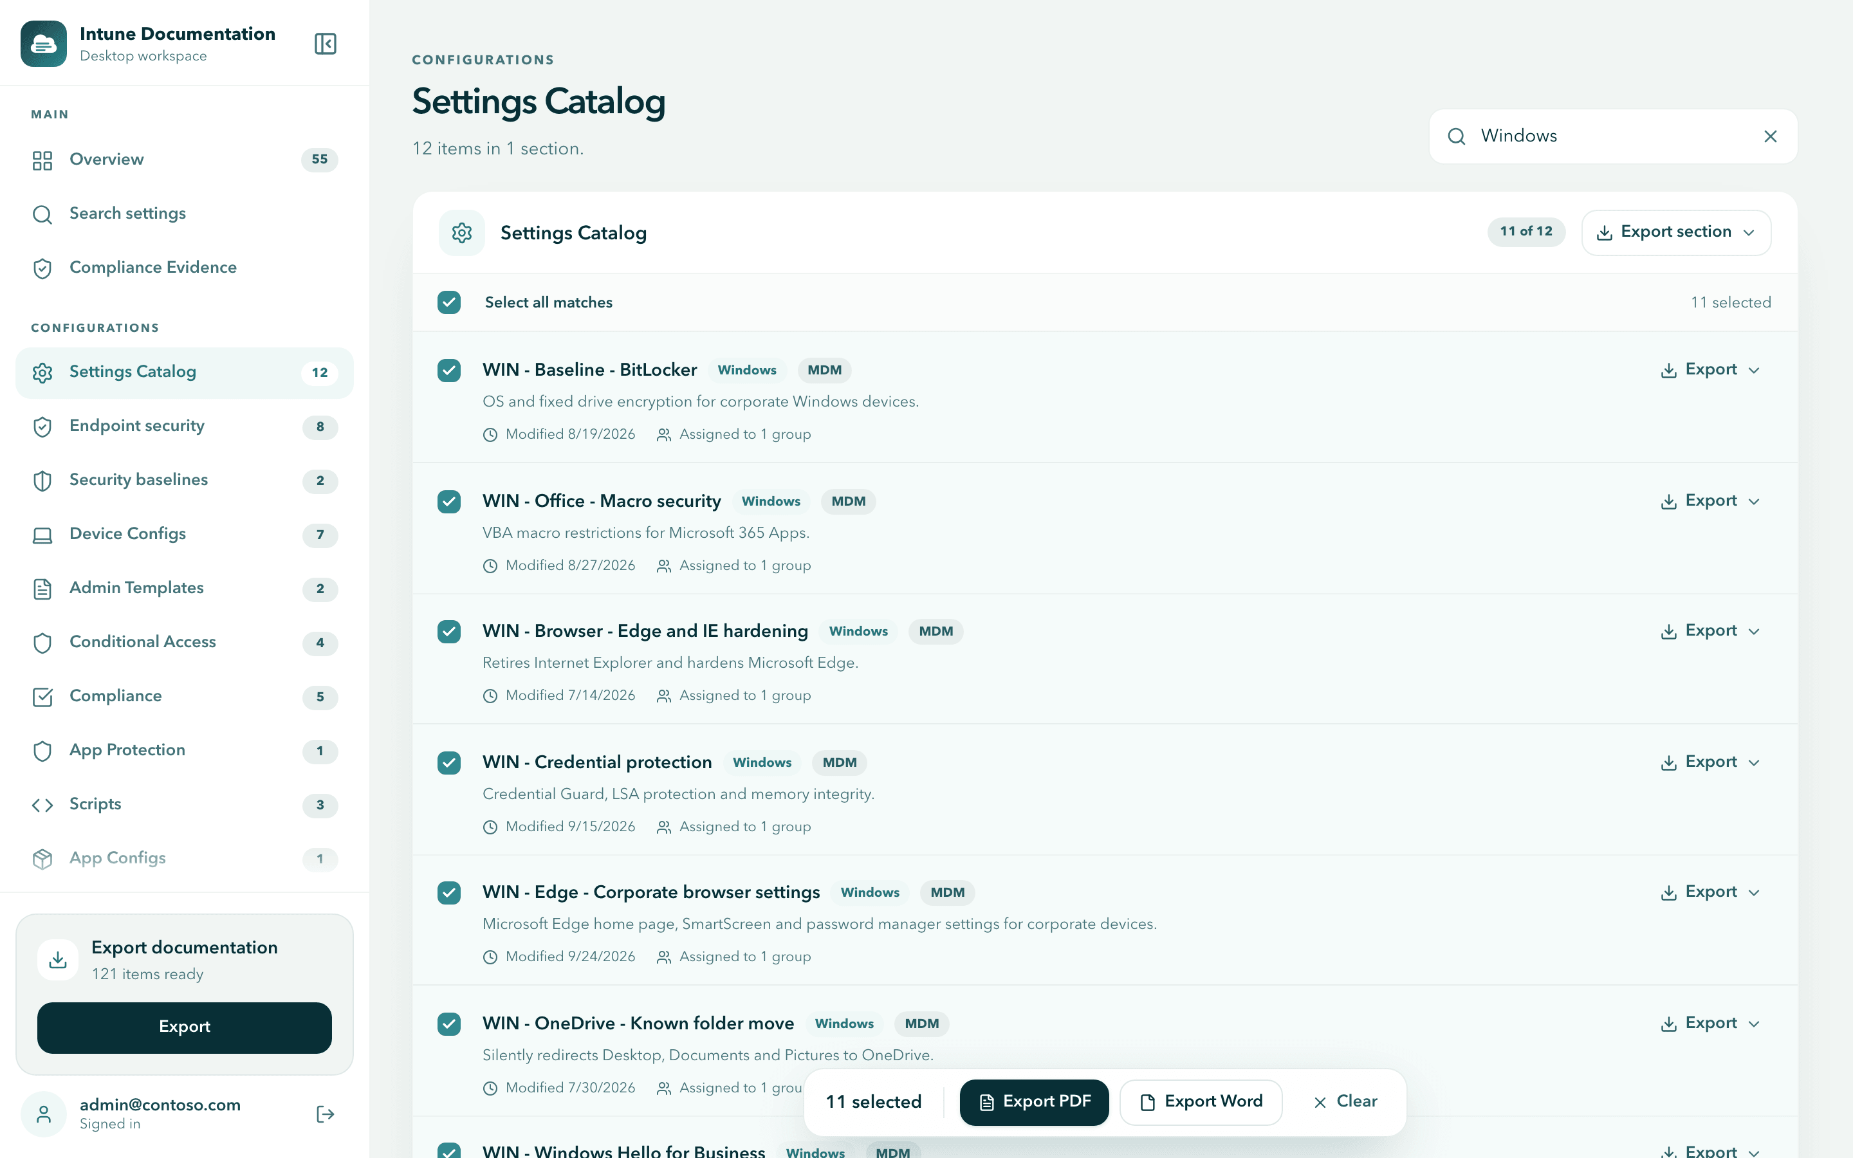This screenshot has width=1853, height=1158.
Task: Collapse the sidebar panel icon
Action: click(326, 44)
